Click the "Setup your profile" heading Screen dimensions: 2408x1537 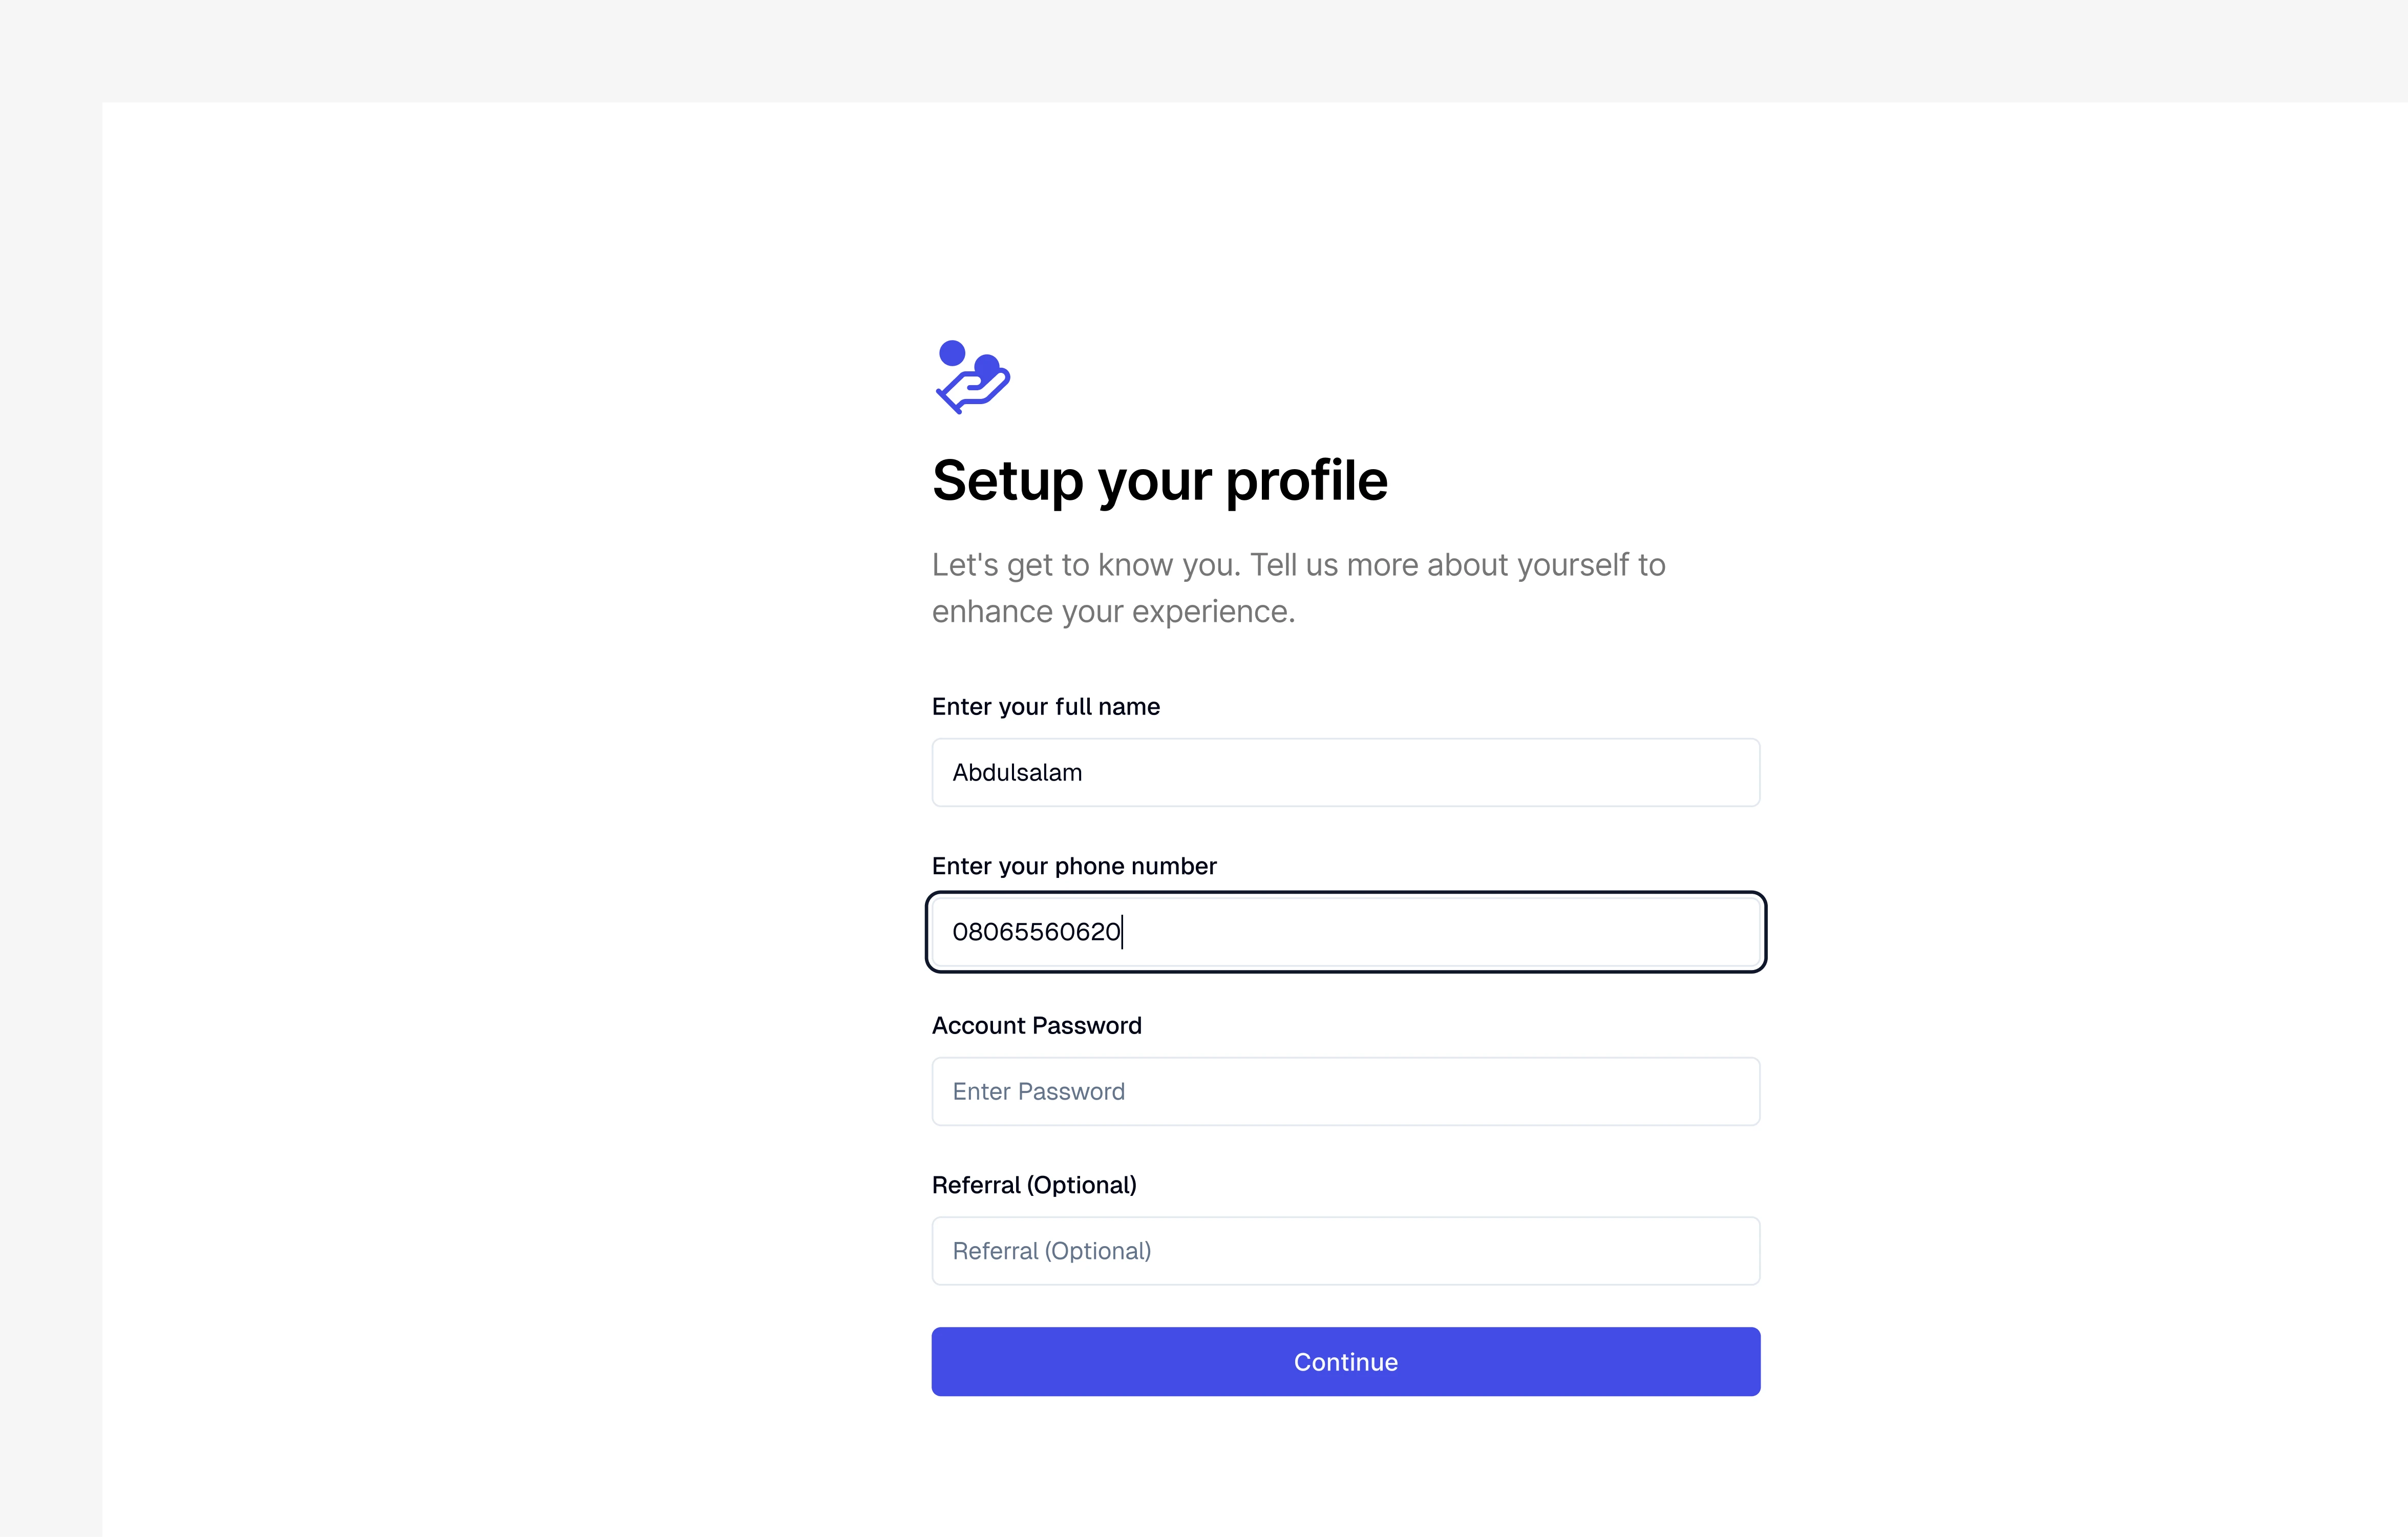[1159, 480]
